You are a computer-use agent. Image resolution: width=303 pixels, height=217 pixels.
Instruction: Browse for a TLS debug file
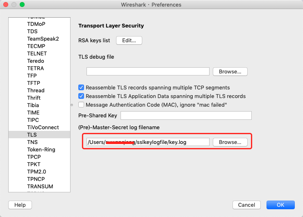[x=230, y=71]
